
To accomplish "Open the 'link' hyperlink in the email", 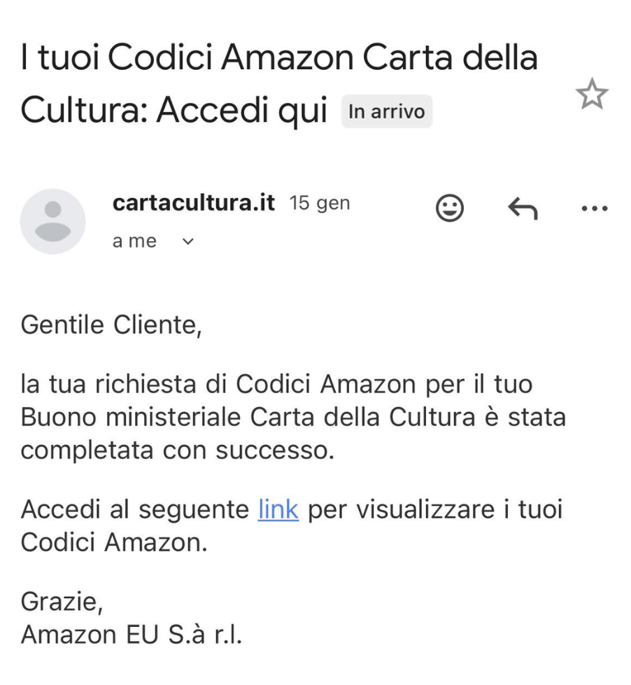I will [x=278, y=509].
